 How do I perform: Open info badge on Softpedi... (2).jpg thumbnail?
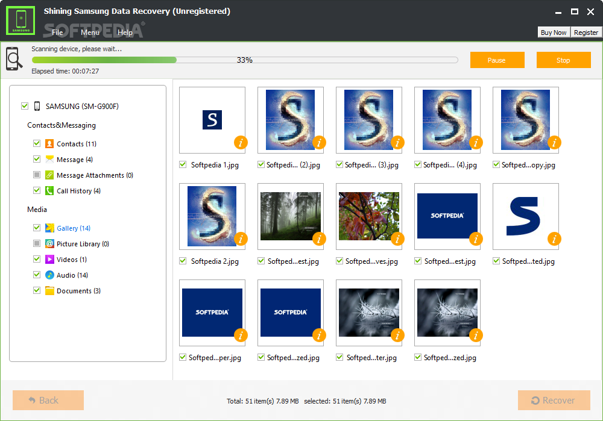pos(319,143)
